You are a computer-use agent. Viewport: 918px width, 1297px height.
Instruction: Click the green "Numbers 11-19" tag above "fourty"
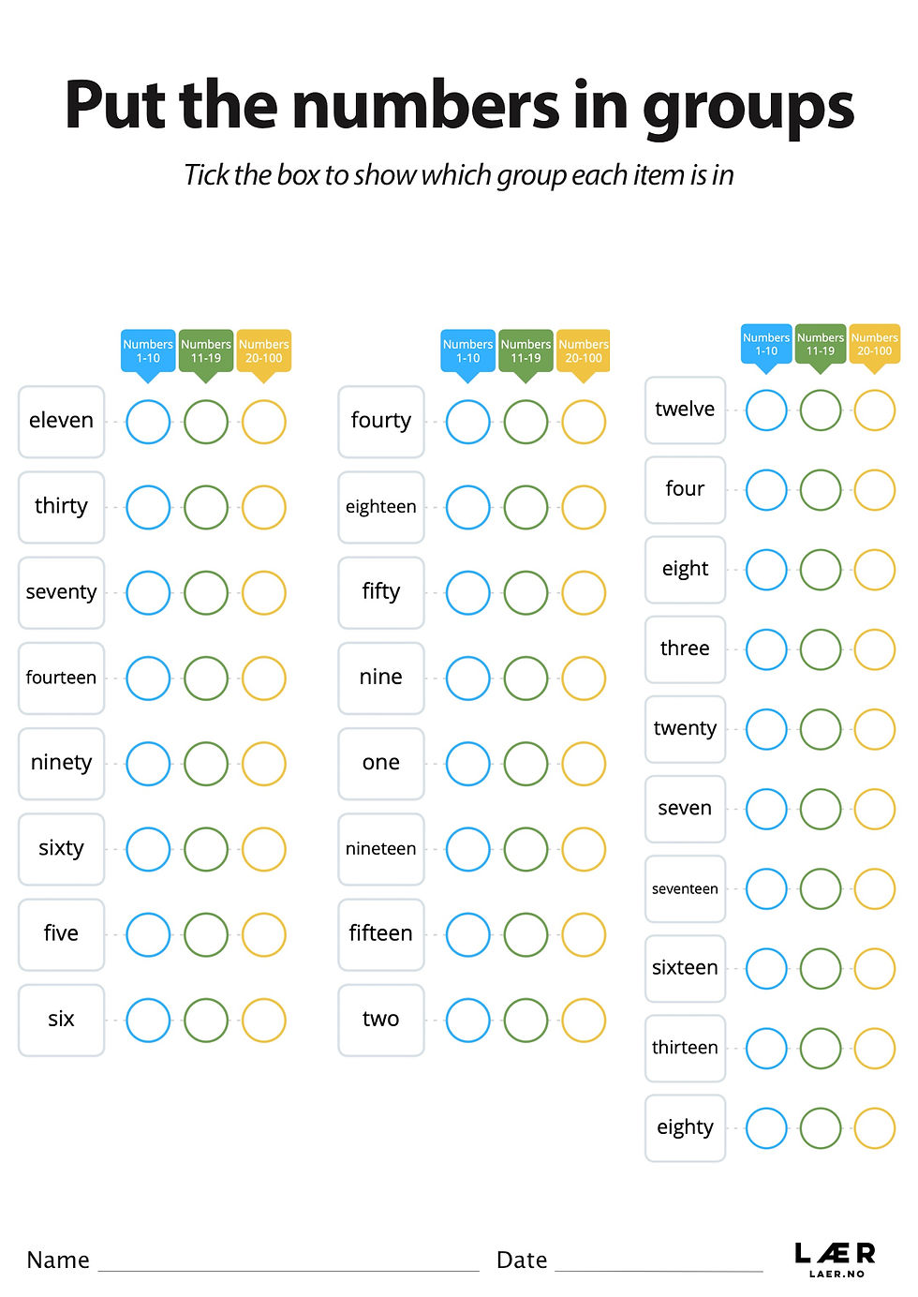(526, 351)
